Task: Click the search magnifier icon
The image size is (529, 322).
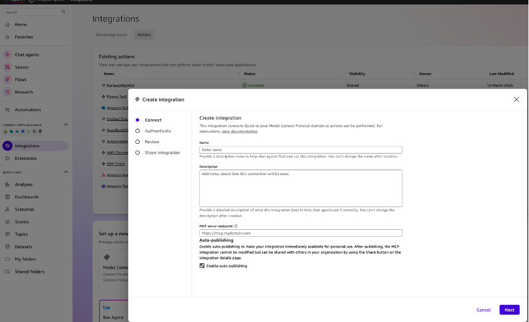Action: click(x=63, y=12)
